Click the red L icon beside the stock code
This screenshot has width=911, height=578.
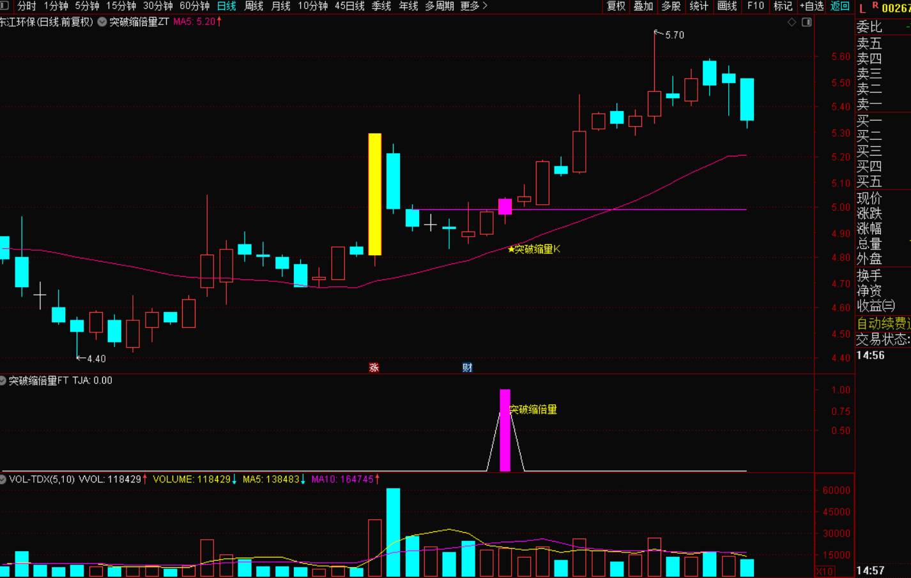pyautogui.click(x=862, y=8)
